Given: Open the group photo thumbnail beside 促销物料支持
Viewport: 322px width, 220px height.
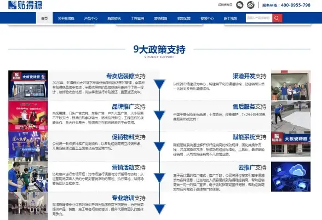Looking at the screenshot, I should (x=28, y=146).
